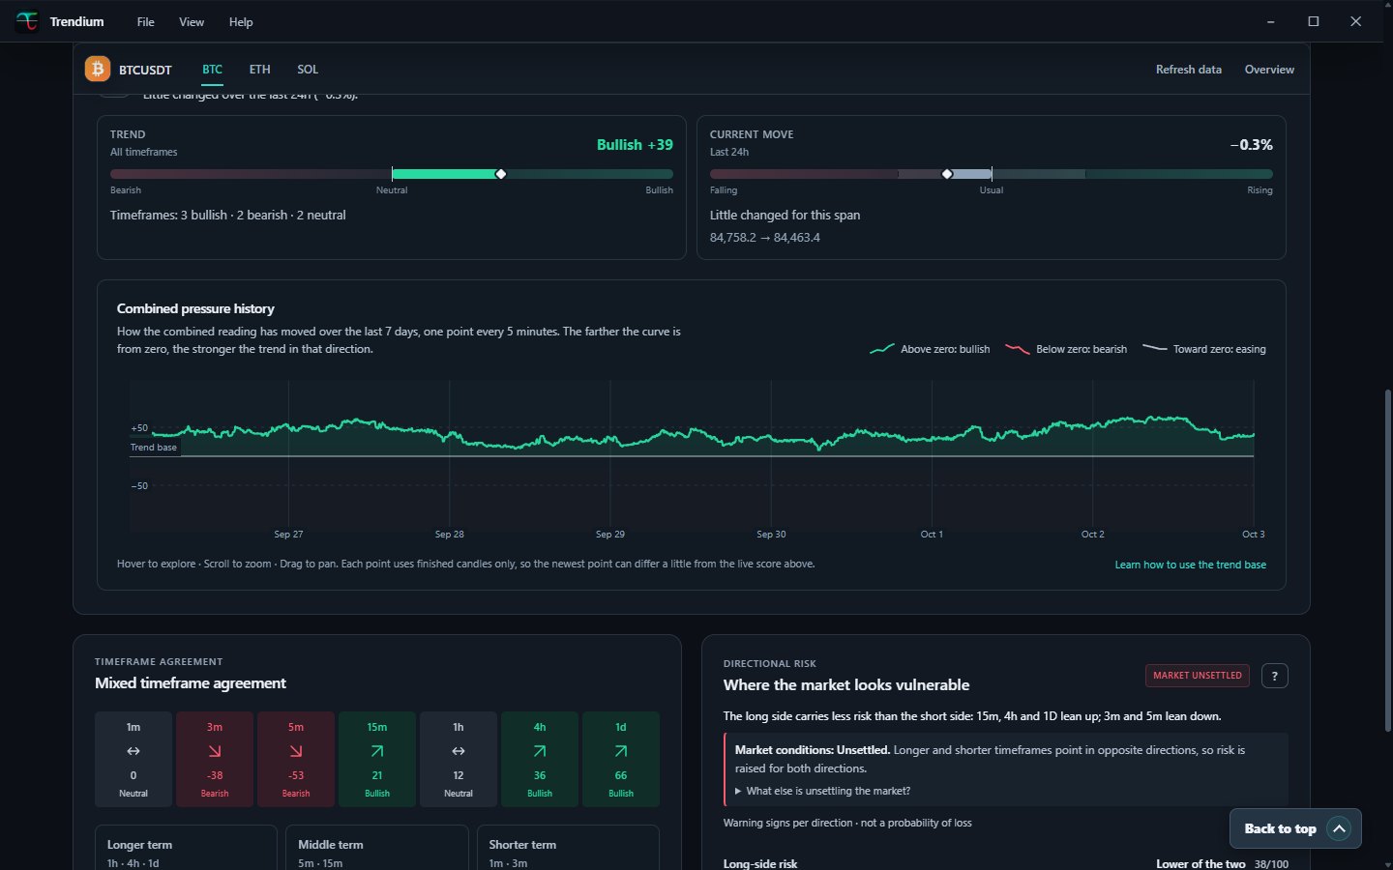Click the Back to top arrow
This screenshot has height=870, width=1393.
tap(1339, 828)
